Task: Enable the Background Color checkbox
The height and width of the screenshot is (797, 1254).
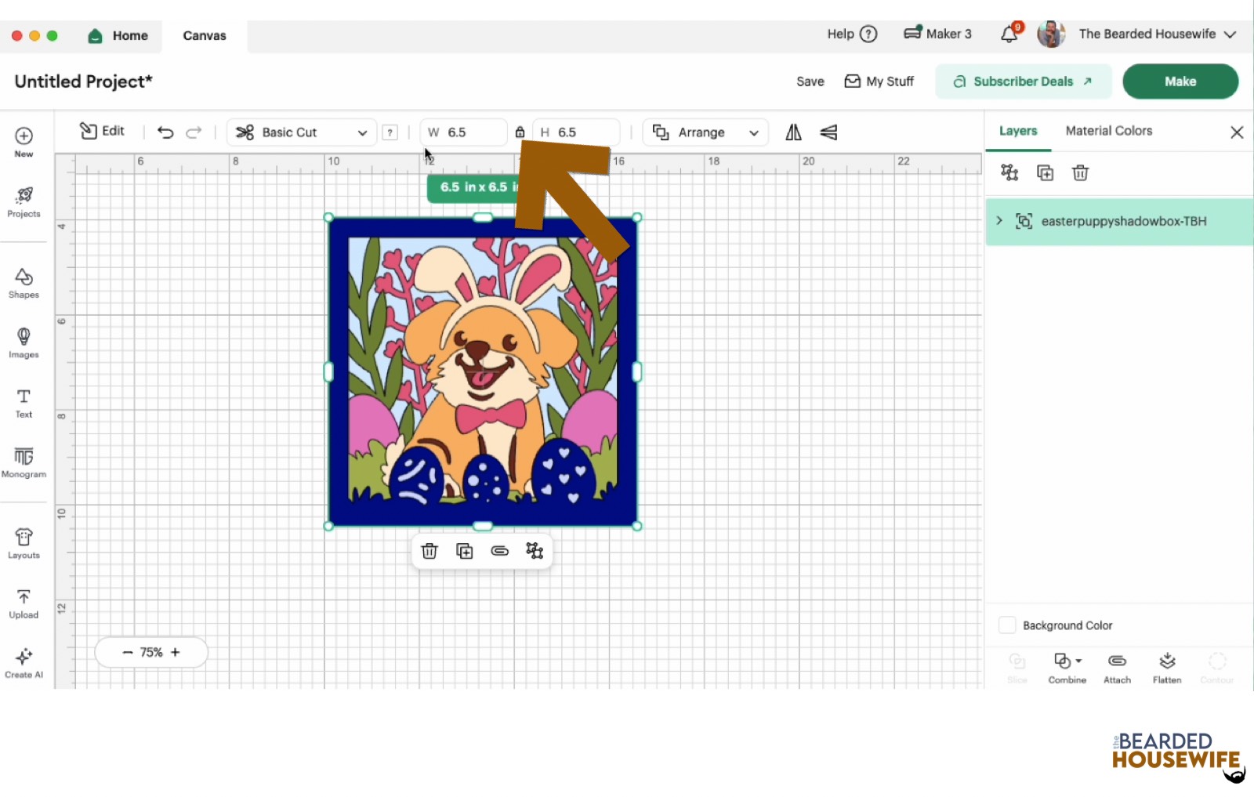Action: point(1007,625)
